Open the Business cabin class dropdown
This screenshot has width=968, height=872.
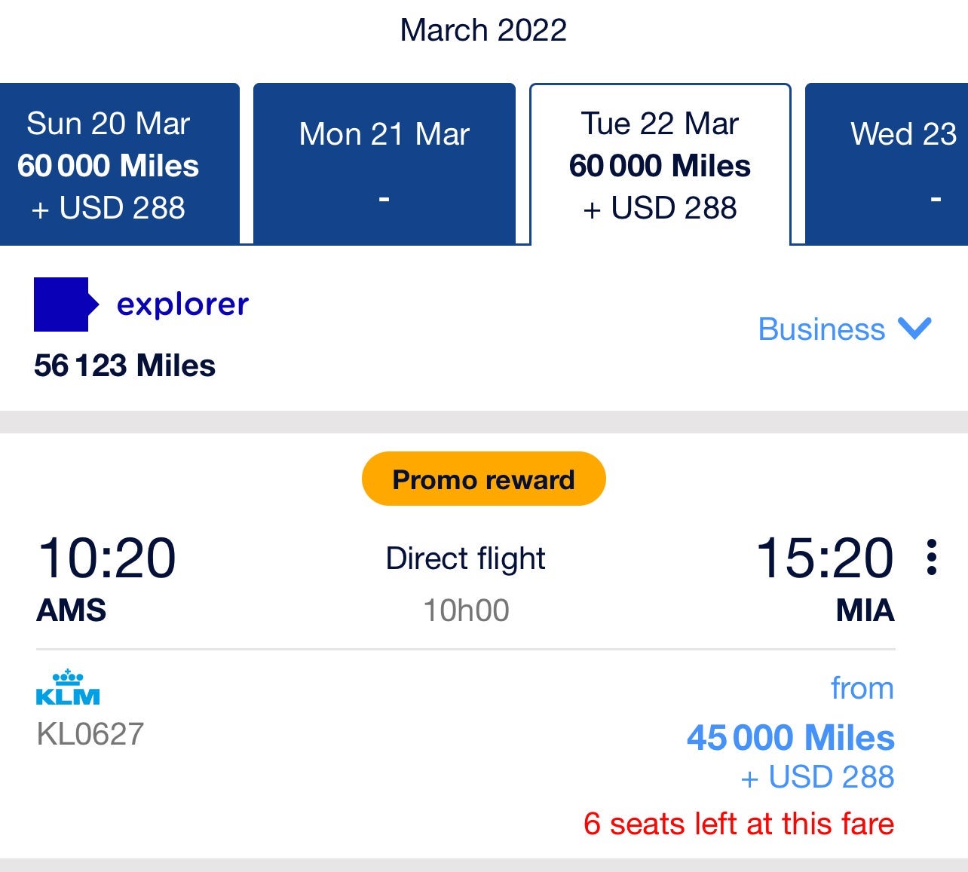pyautogui.click(x=822, y=329)
